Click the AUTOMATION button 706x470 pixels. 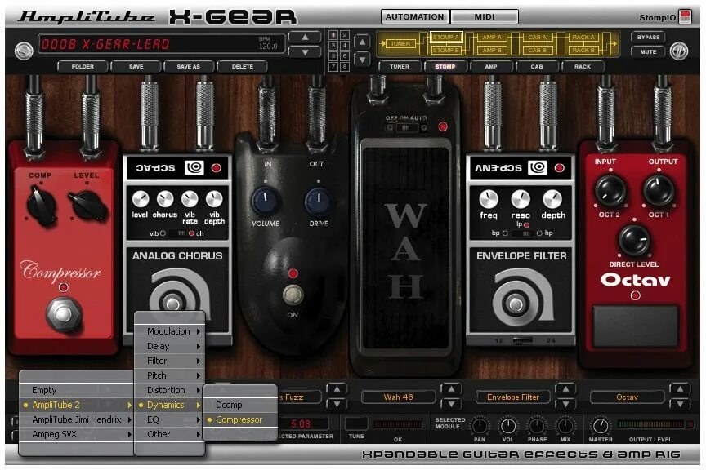coord(414,16)
